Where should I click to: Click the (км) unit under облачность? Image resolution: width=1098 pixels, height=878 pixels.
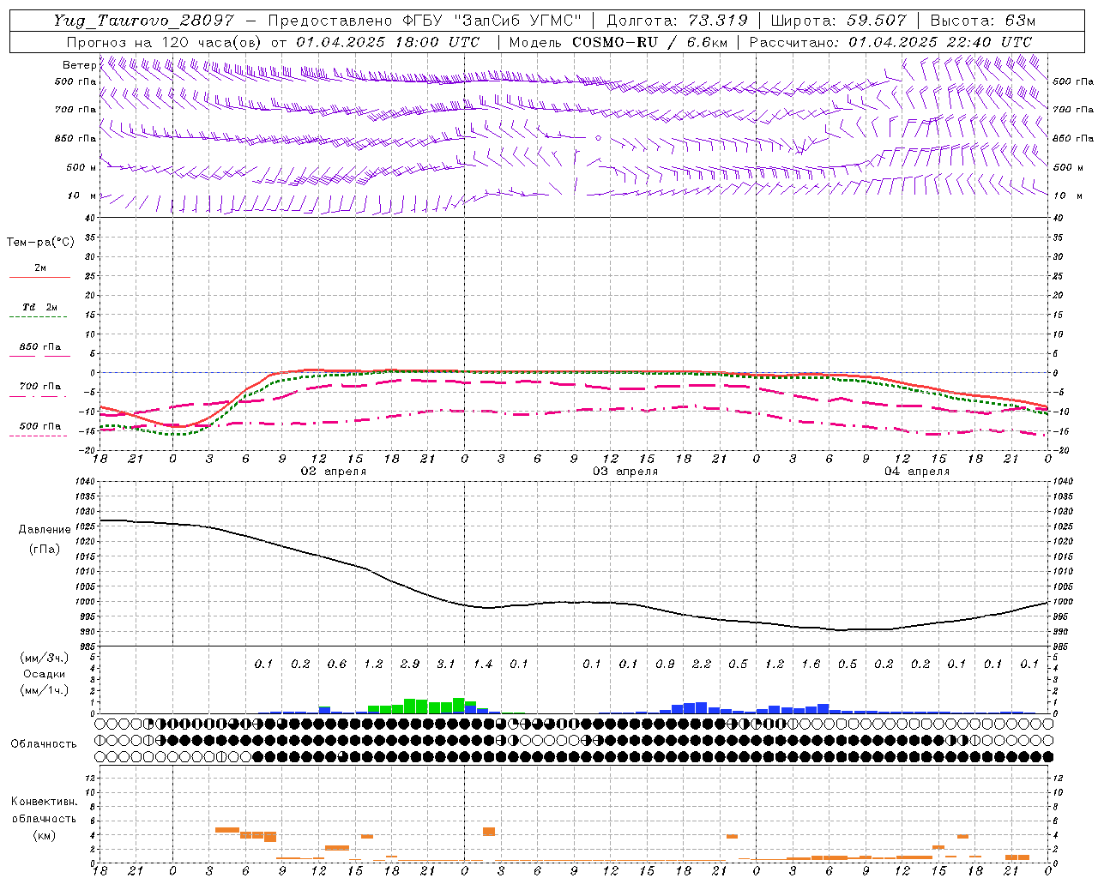44,835
